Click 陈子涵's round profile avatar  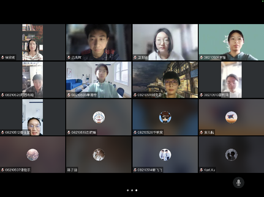(99, 155)
